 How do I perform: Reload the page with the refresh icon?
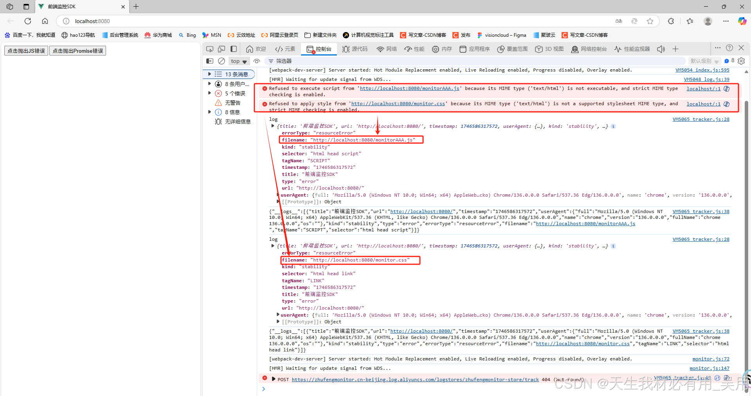[28, 21]
